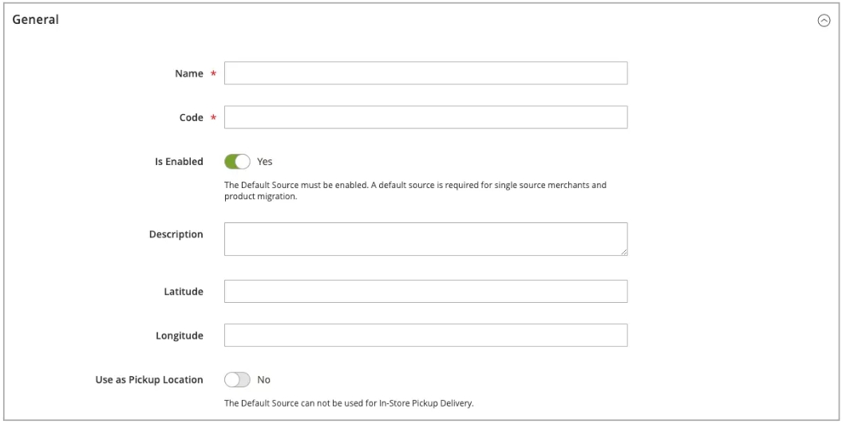
Task: Click the Is Enabled label text
Action: [179, 162]
